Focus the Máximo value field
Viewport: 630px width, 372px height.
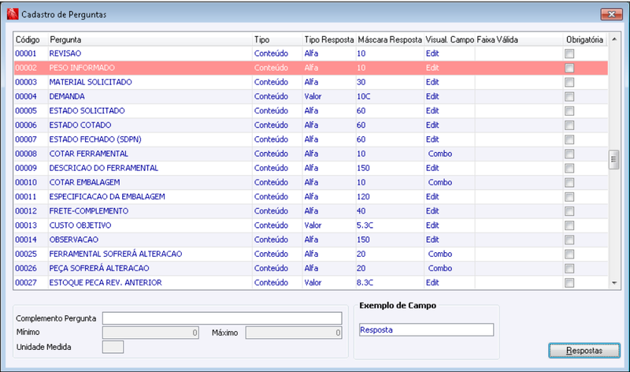(294, 333)
